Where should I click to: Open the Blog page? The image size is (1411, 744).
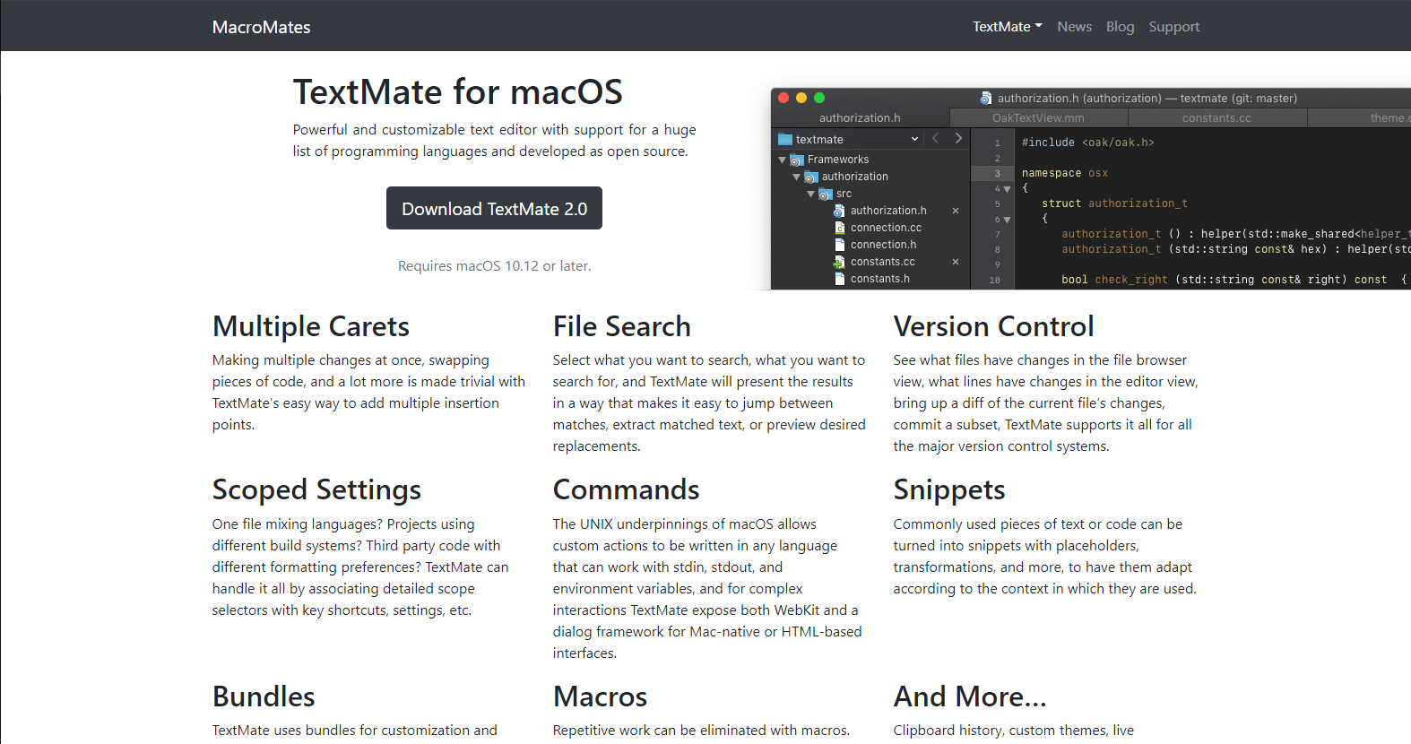(x=1120, y=27)
